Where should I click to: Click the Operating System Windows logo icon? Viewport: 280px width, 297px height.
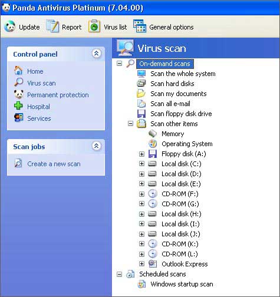tap(153, 144)
